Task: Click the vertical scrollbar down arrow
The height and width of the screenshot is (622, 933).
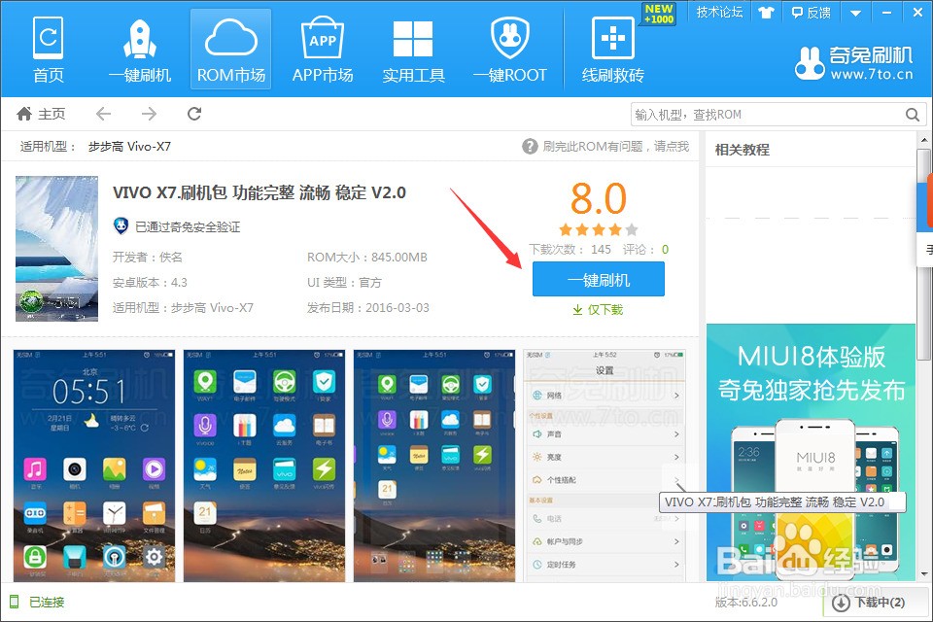Action: point(923,574)
